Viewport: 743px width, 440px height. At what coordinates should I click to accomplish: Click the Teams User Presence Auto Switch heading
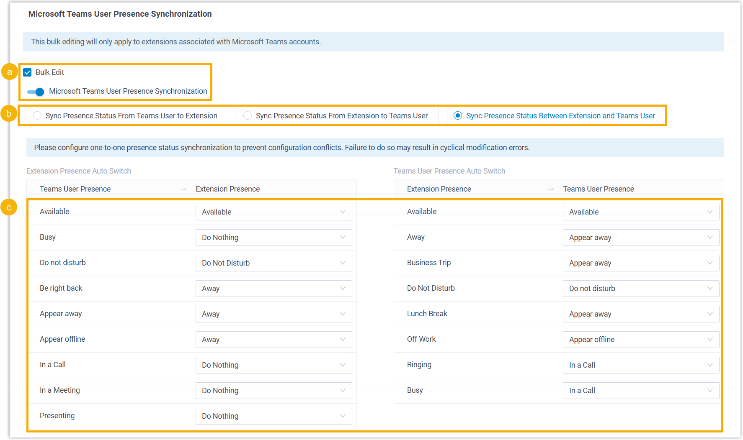(x=449, y=171)
